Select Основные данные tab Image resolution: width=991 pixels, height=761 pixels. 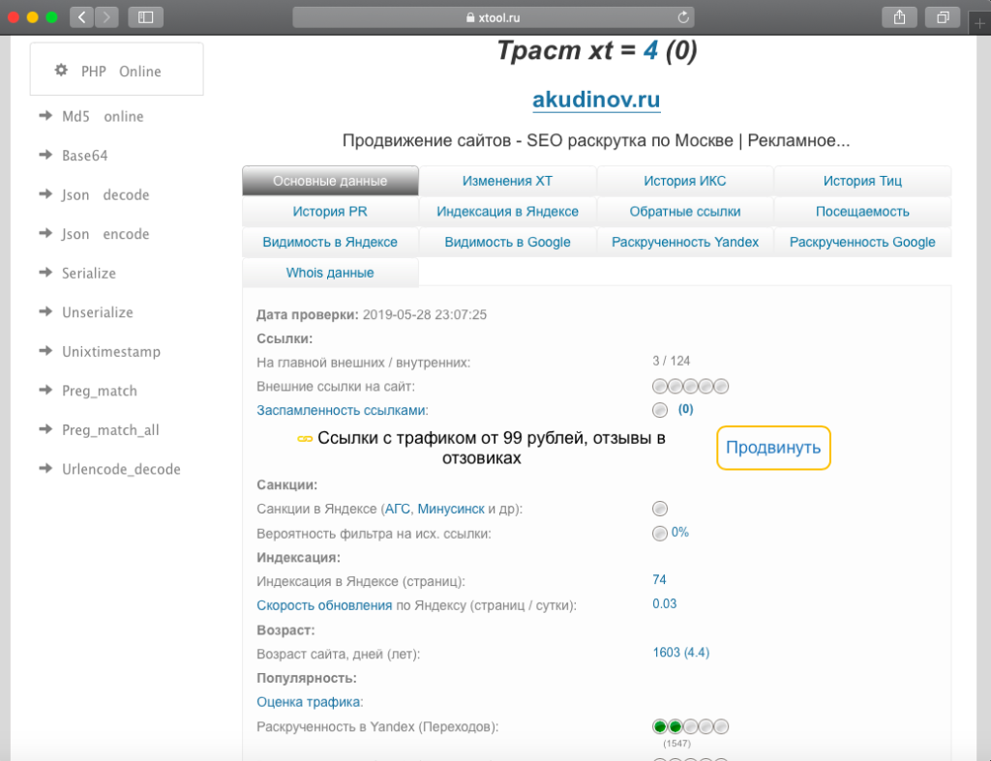click(x=330, y=181)
